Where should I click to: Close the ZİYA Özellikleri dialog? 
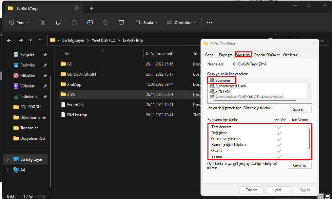(x=314, y=44)
